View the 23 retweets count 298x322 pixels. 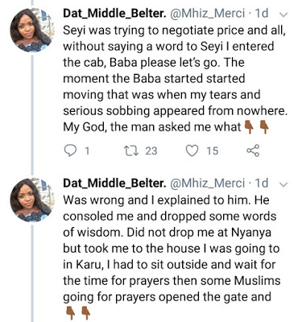coord(151,151)
